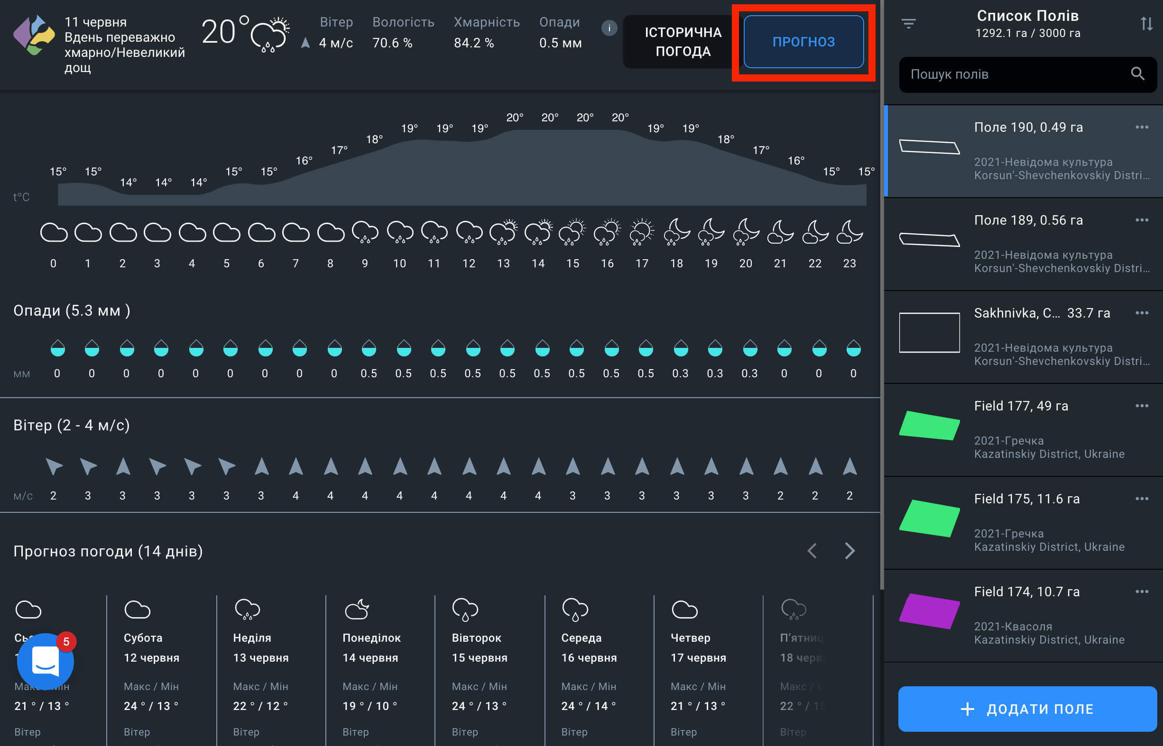The height and width of the screenshot is (746, 1163).
Task: Click the search magnifier icon
Action: coord(1137,74)
